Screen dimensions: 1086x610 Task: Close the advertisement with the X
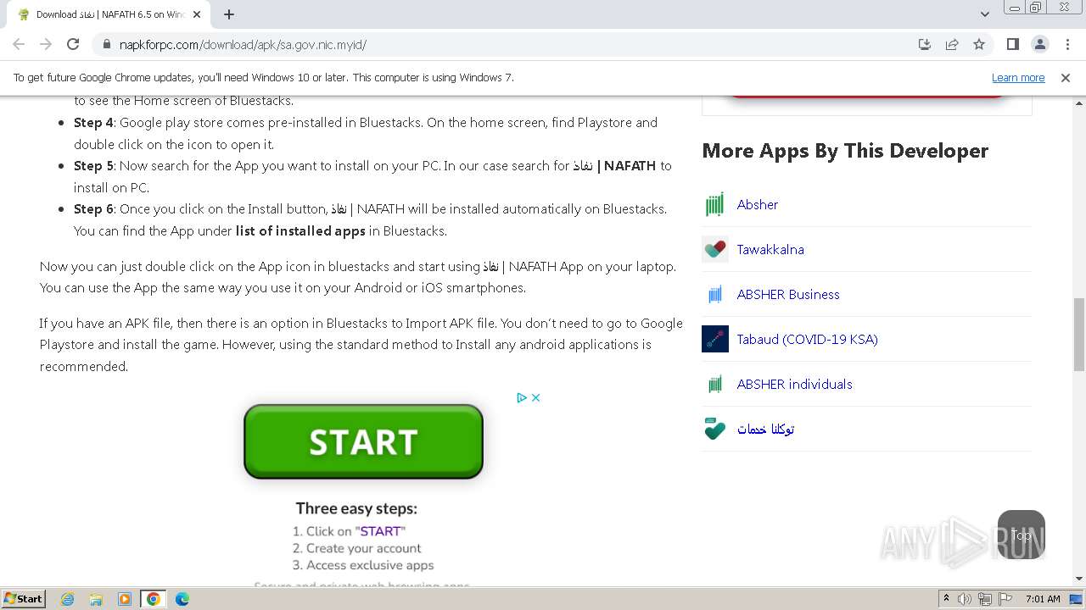tap(536, 397)
